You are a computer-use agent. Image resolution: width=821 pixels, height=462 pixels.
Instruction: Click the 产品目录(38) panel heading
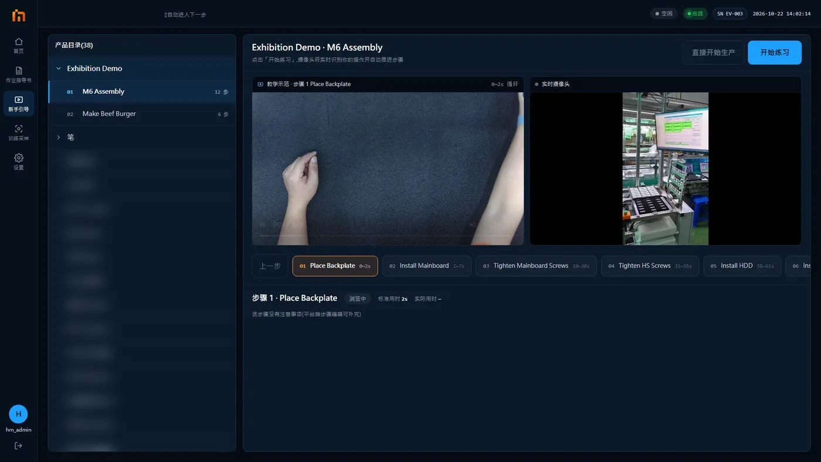(74, 45)
